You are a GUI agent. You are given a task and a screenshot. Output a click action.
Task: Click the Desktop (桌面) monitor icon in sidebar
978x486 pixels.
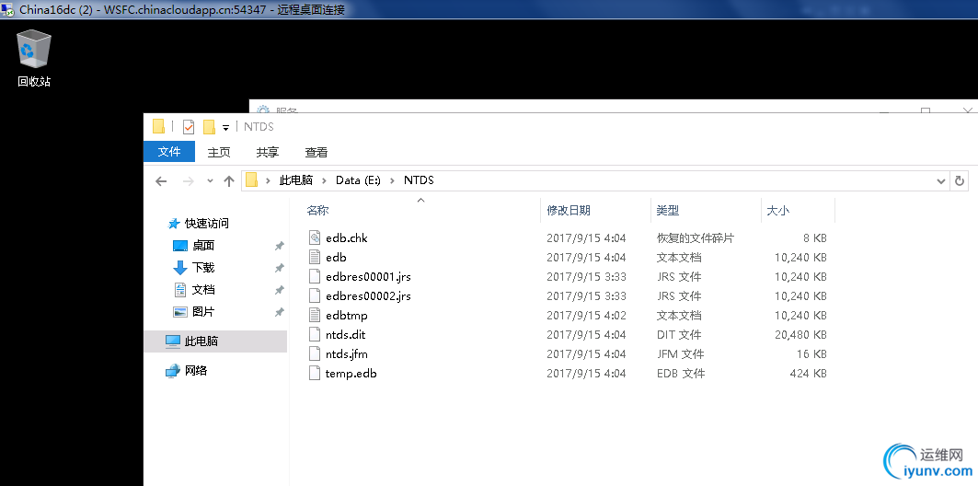[179, 246]
